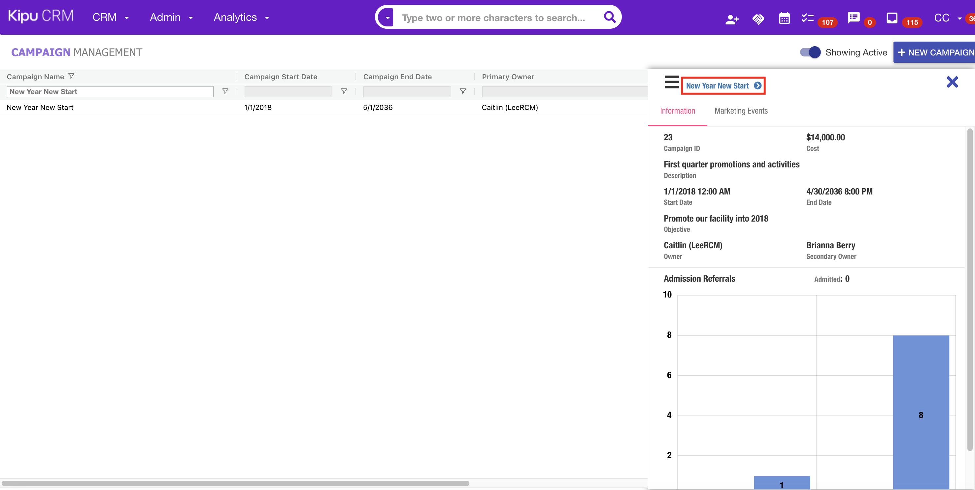The image size is (975, 490).
Task: Click the 5/1/2036 end date cell
Action: (x=378, y=108)
